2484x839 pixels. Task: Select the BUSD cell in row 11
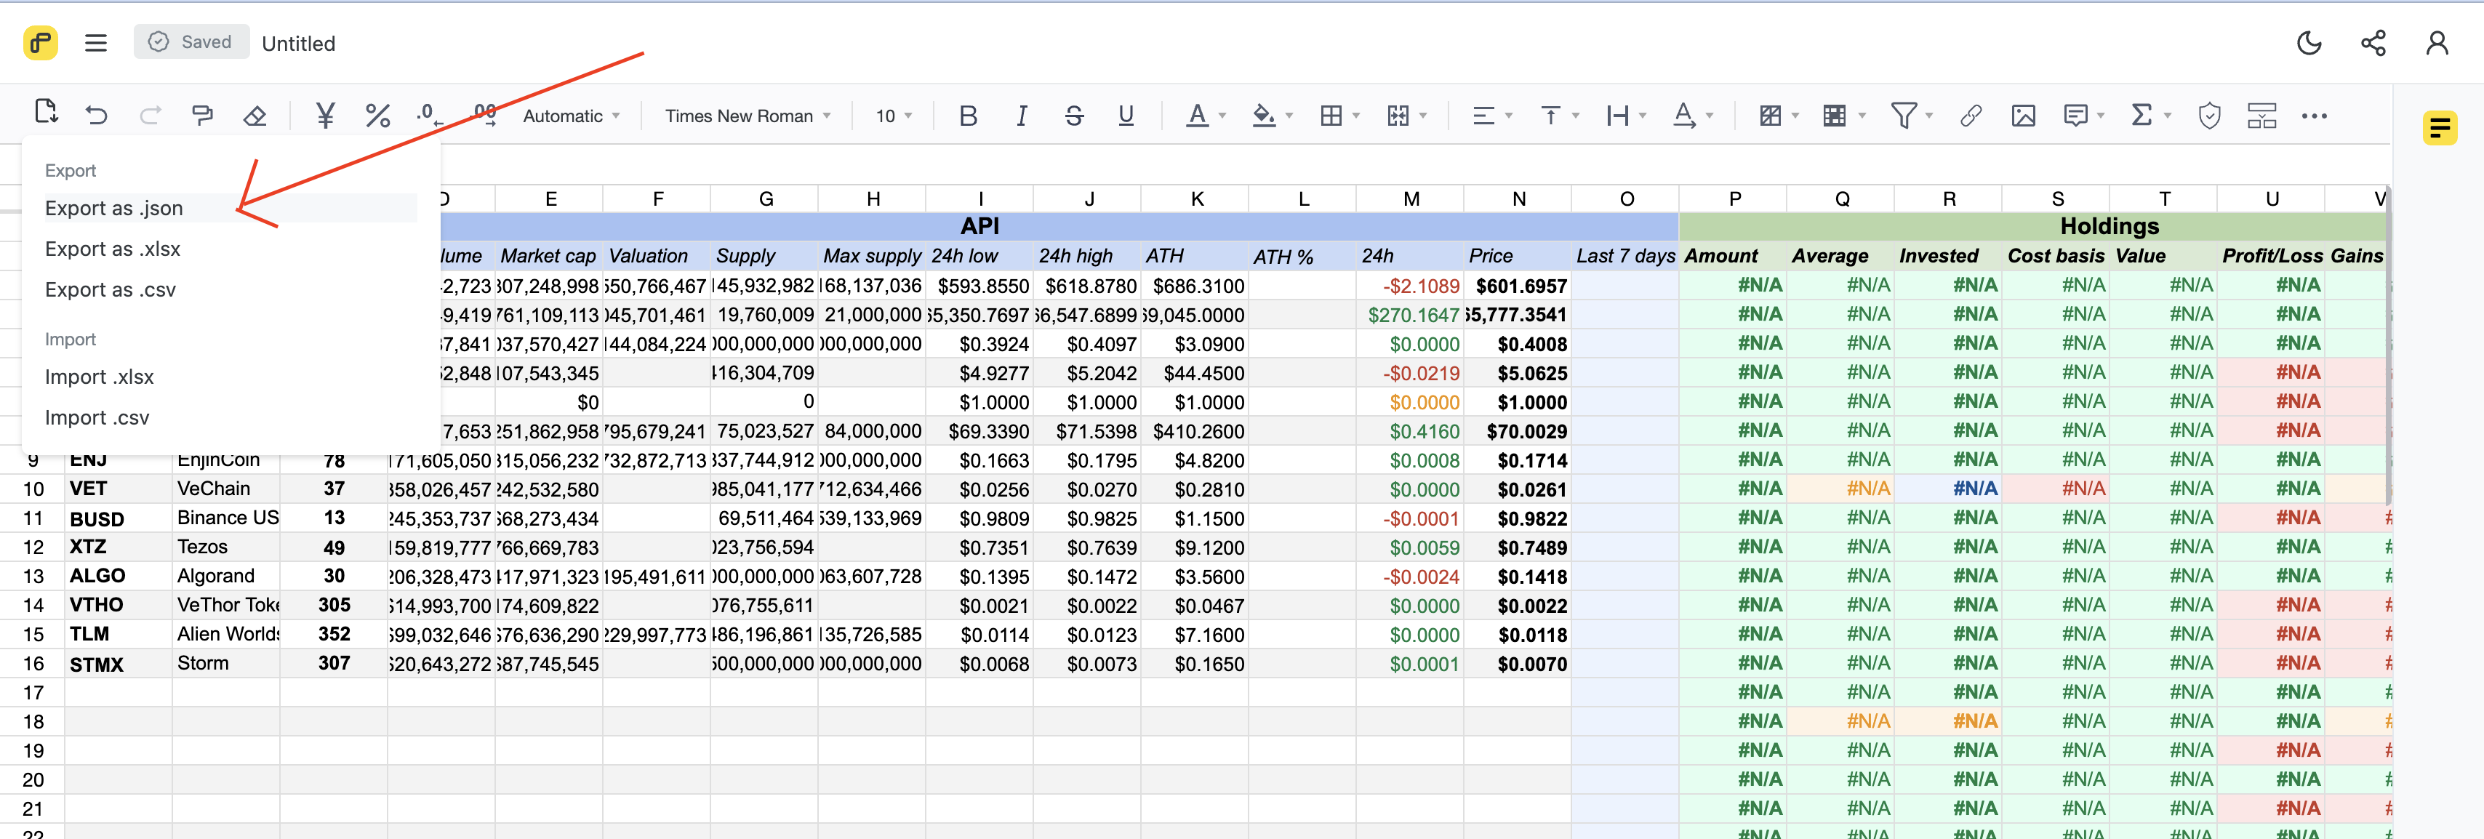pyautogui.click(x=118, y=519)
